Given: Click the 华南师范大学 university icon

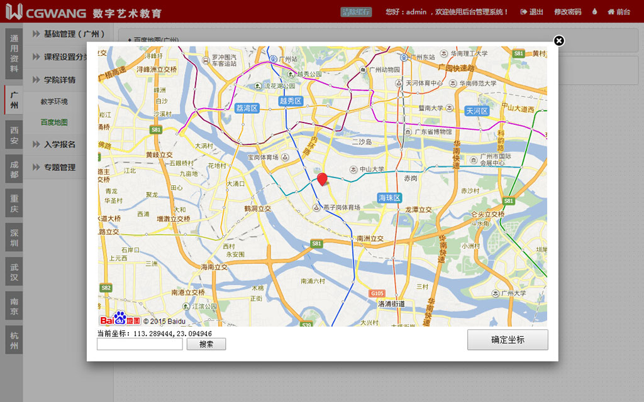Looking at the screenshot, I should tap(453, 84).
